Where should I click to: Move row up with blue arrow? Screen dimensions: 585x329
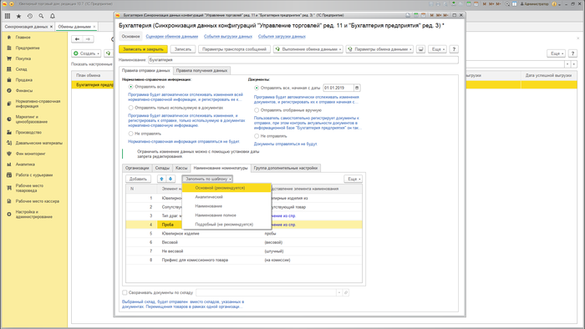[x=161, y=179]
